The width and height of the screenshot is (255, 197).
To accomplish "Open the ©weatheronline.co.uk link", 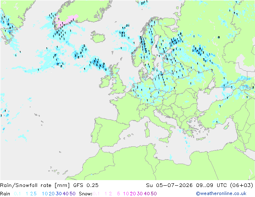I will pos(221,194).
